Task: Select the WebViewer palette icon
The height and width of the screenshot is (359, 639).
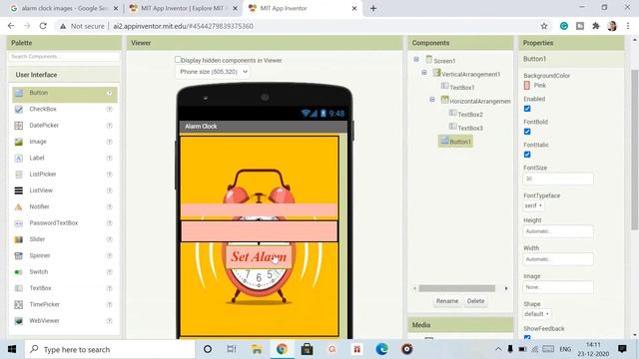Action: [19, 321]
